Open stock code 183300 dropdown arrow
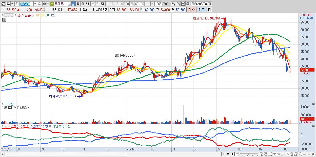Screen dimensions: 316x157 pos(35,4)
